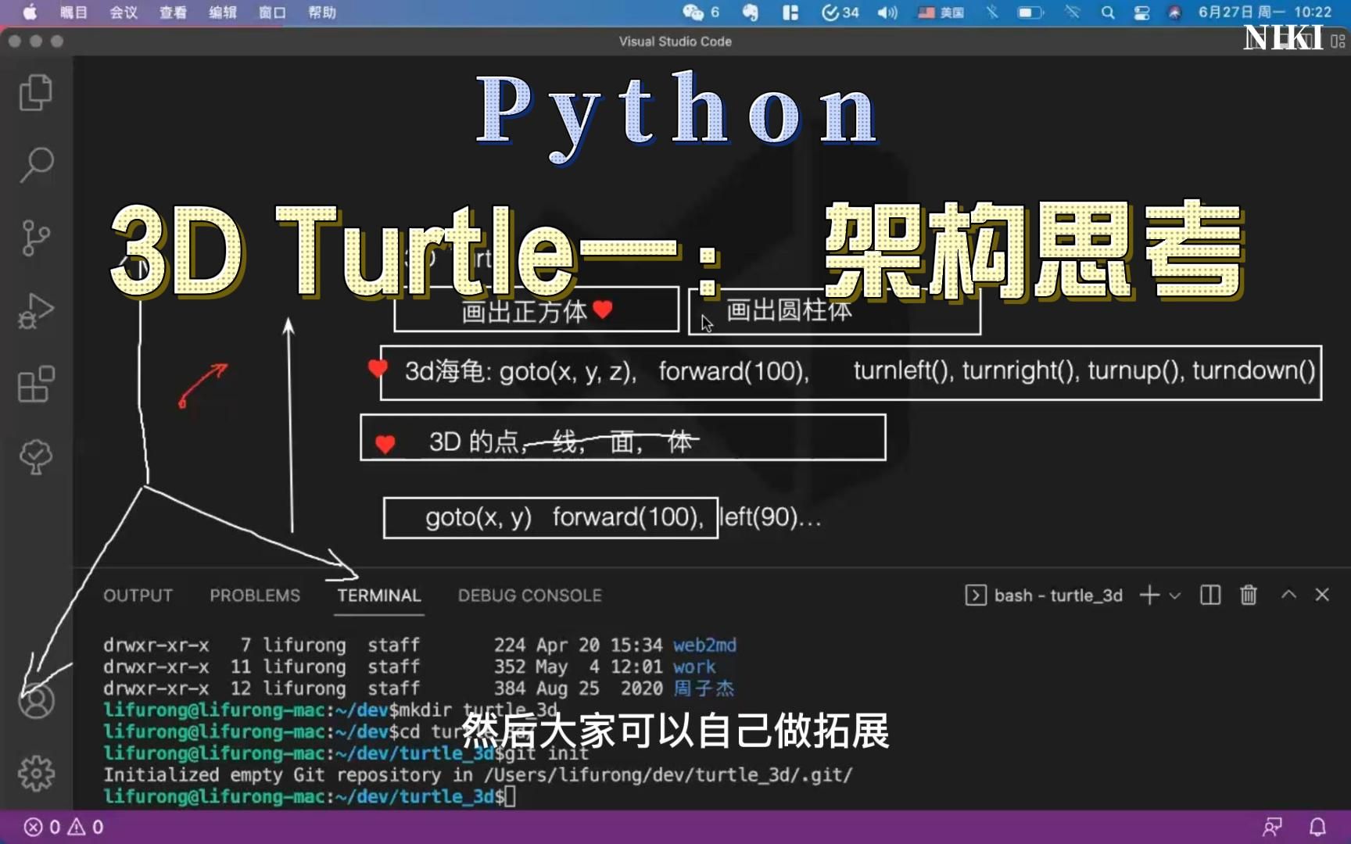Click the terminal prompt to place the cursor
This screenshot has width=1351, height=844.
[510, 796]
